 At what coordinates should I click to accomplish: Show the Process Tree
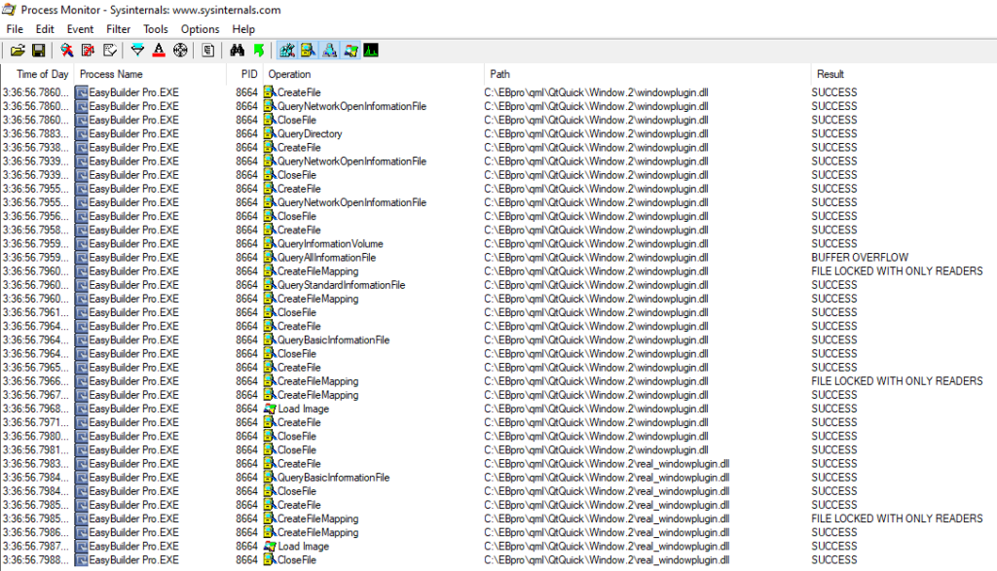pyautogui.click(x=207, y=50)
